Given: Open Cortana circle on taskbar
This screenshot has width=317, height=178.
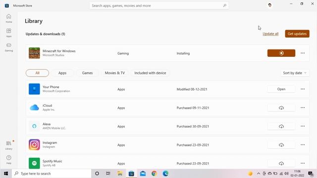Looking at the screenshot, I should click(x=97, y=174).
